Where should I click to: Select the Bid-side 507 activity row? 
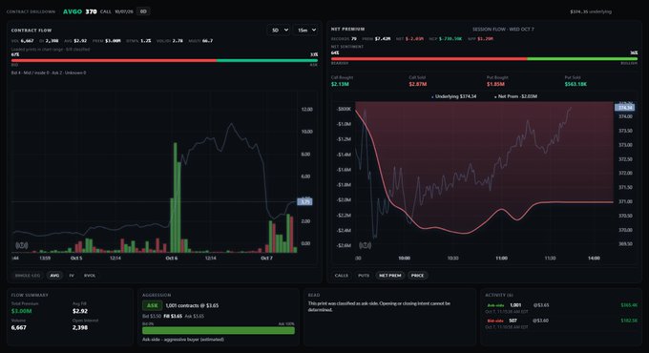coord(562,323)
